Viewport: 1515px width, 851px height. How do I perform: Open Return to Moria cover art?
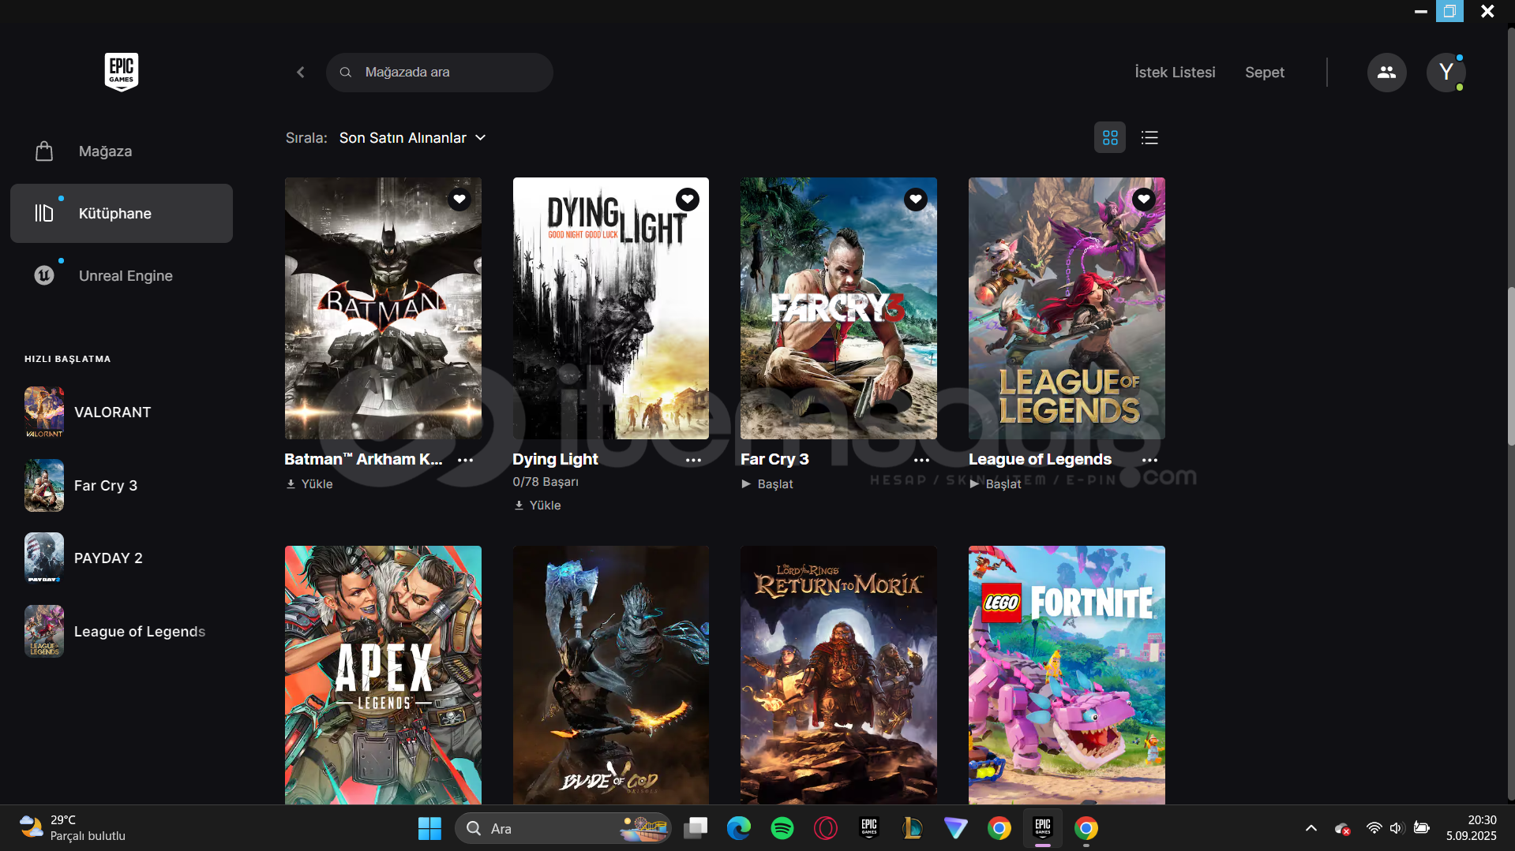point(838,675)
